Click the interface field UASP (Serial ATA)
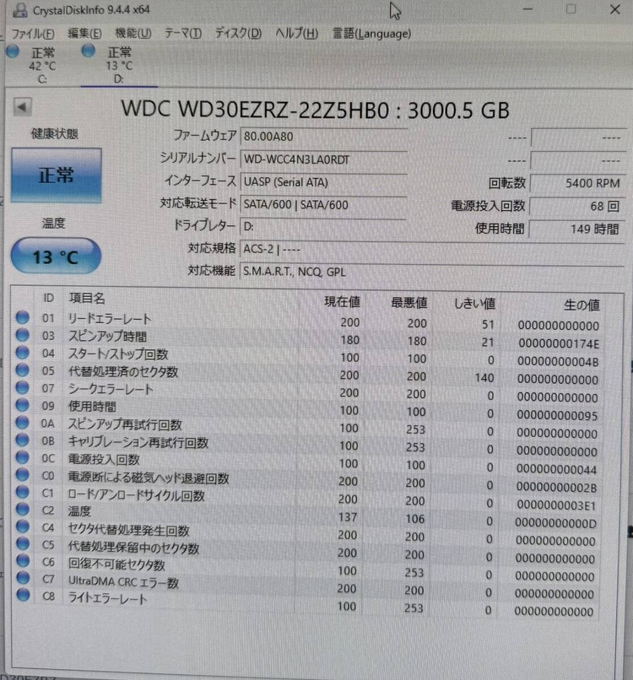The height and width of the screenshot is (680, 633). click(324, 182)
